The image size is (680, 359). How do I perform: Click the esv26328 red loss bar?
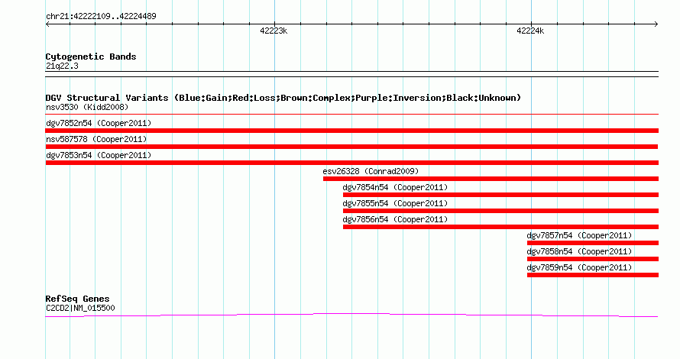click(491, 179)
